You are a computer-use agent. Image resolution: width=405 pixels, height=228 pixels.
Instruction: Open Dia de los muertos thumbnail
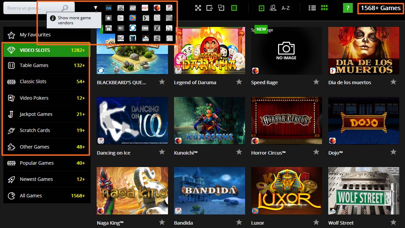coord(364,51)
